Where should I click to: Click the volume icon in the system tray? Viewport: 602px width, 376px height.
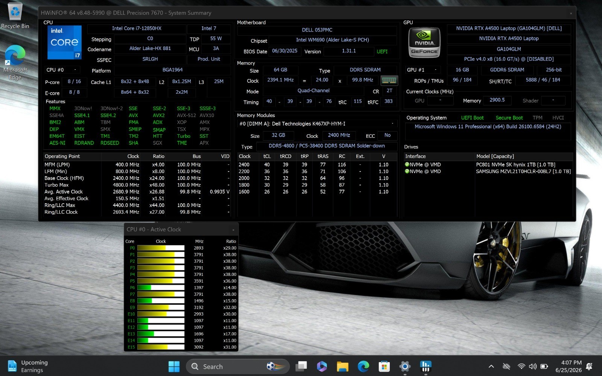[x=533, y=366]
